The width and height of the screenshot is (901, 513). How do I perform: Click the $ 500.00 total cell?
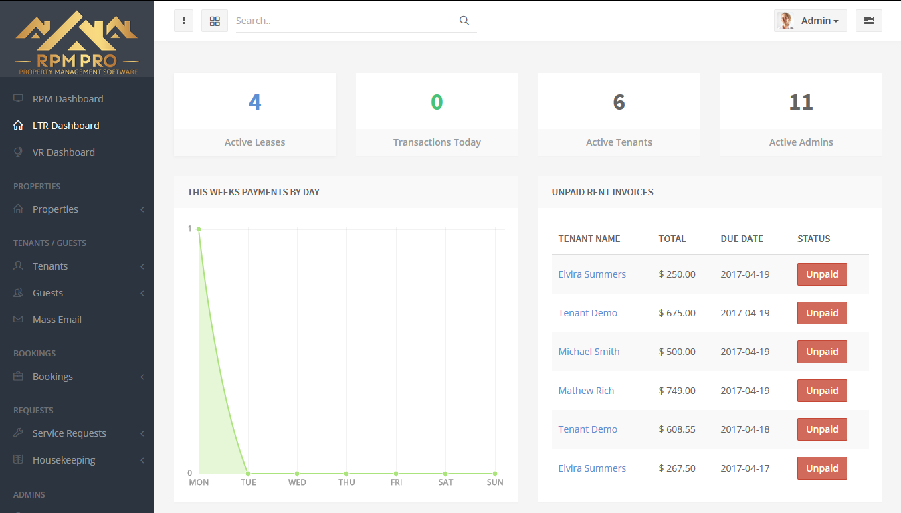677,351
